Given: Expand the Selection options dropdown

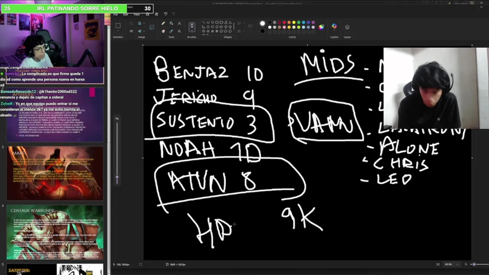Looking at the screenshot, I should [x=118, y=31].
